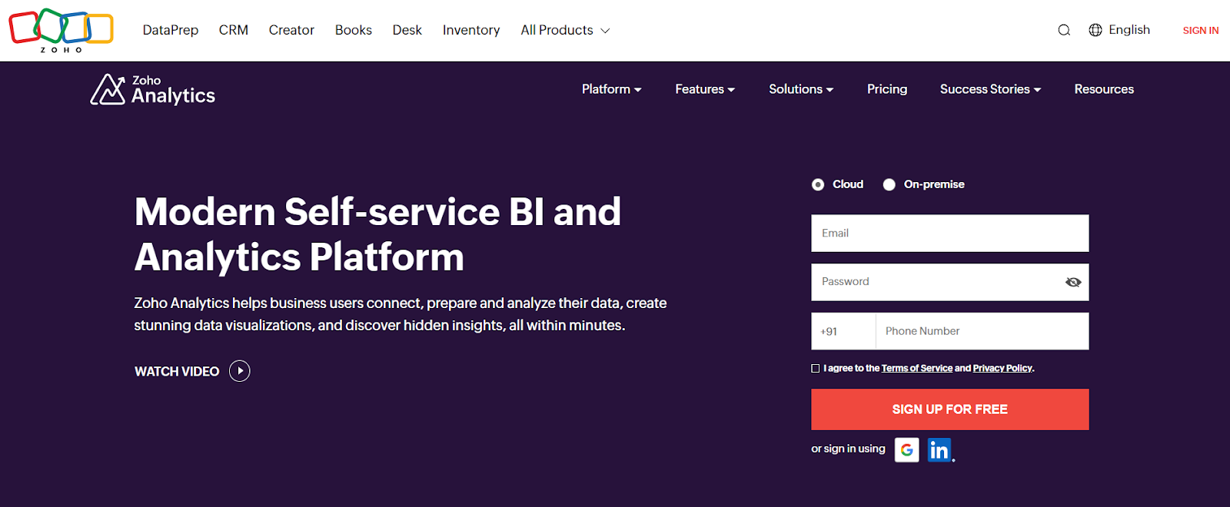Play the Watch Video circle icon

pyautogui.click(x=240, y=371)
